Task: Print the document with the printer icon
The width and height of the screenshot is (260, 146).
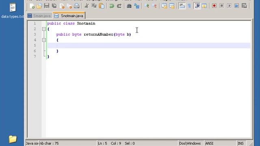Action: click(x=77, y=6)
